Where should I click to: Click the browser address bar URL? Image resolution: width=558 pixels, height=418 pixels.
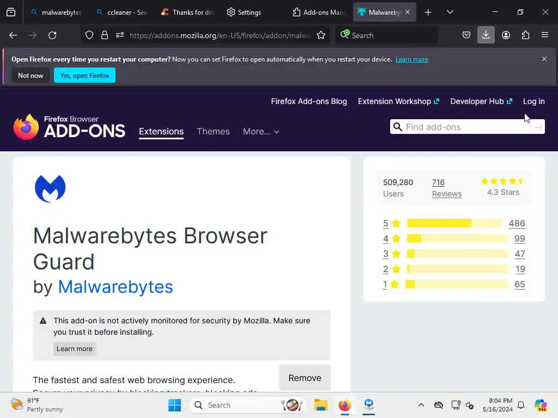click(220, 35)
